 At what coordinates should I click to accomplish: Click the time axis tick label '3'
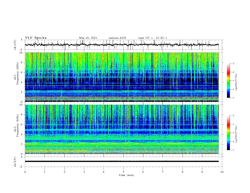84,172
